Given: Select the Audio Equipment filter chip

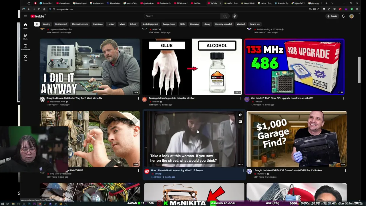Looking at the screenshot, I should tap(150, 24).
